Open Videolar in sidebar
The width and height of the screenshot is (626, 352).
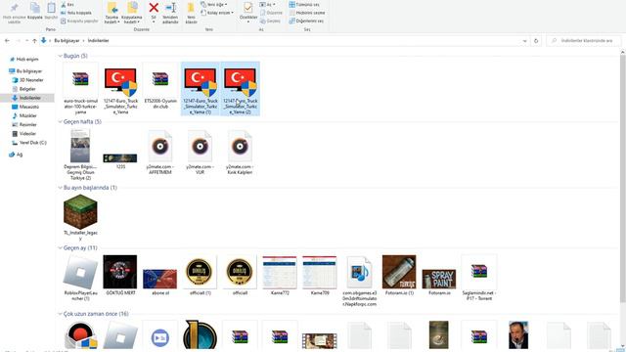point(23,134)
